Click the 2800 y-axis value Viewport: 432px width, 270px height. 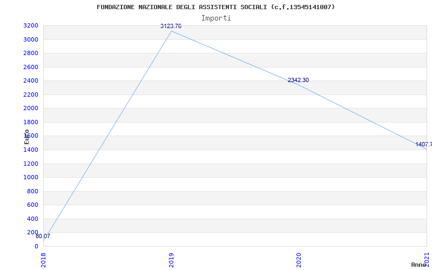coord(31,53)
